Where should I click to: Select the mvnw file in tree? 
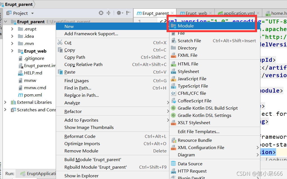click(30, 81)
